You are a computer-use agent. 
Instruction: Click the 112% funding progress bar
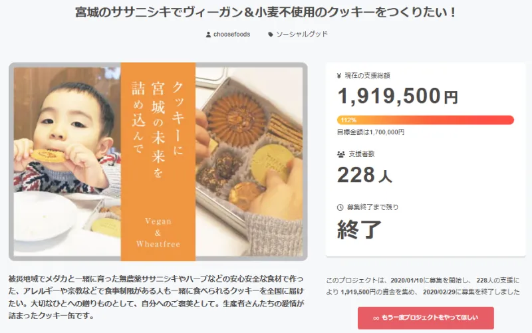click(x=426, y=120)
